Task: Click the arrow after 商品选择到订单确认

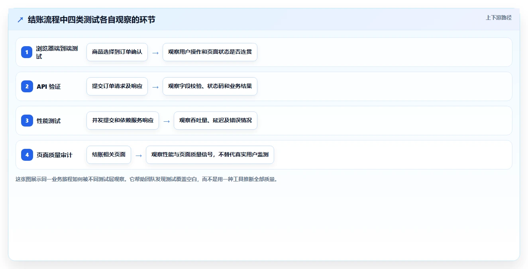Action: point(155,53)
